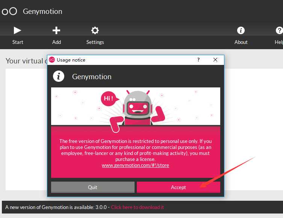Click the 'Your virtual' heading text

point(24,61)
